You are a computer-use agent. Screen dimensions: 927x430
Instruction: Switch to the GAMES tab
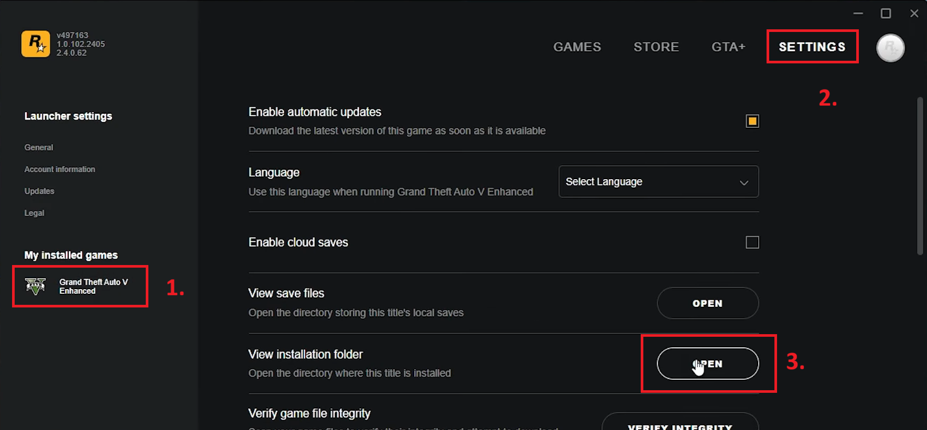pyautogui.click(x=577, y=47)
